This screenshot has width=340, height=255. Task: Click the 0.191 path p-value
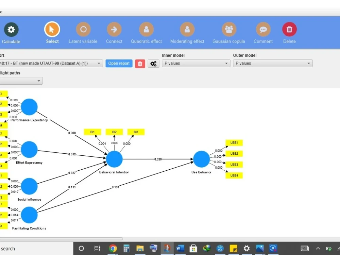click(115, 187)
